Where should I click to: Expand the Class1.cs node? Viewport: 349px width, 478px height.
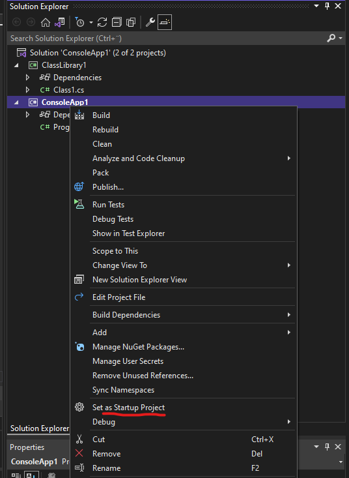tap(27, 90)
